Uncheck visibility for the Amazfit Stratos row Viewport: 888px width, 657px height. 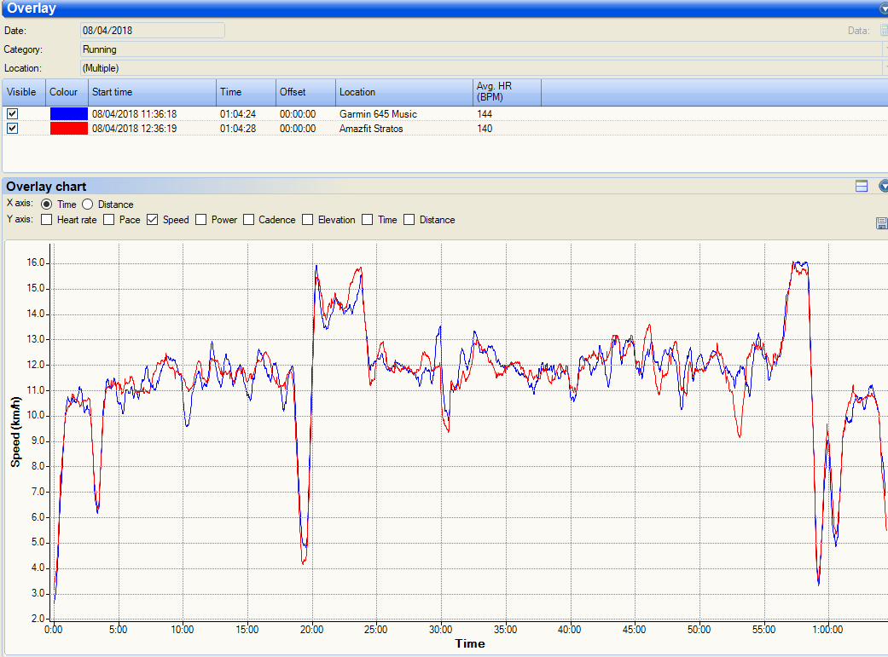point(13,128)
